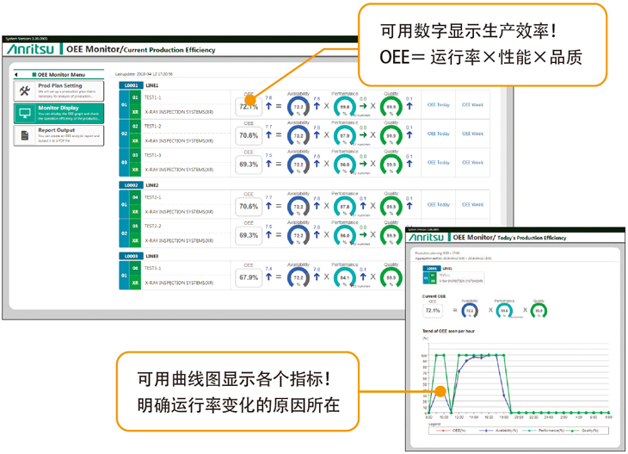
Task: Select the Monitor Display menu item
Action: click(58, 113)
